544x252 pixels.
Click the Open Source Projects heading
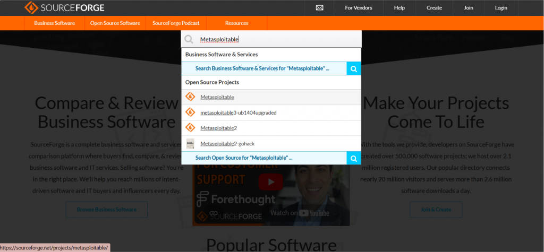(212, 83)
